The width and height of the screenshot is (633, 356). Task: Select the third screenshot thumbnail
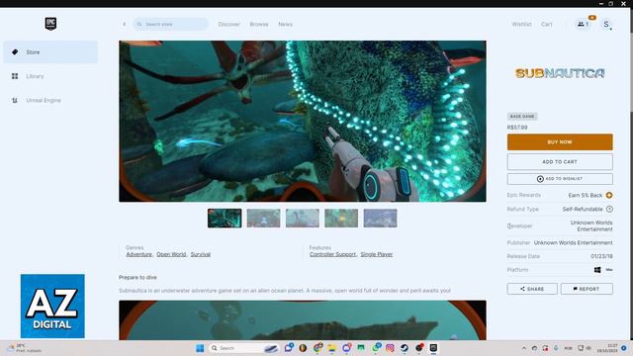303,219
